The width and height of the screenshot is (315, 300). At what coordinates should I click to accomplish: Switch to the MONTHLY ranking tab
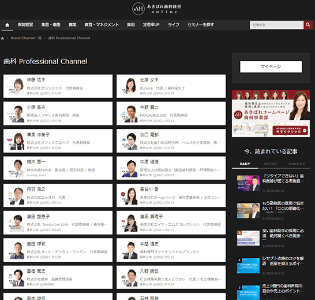pos(297,164)
